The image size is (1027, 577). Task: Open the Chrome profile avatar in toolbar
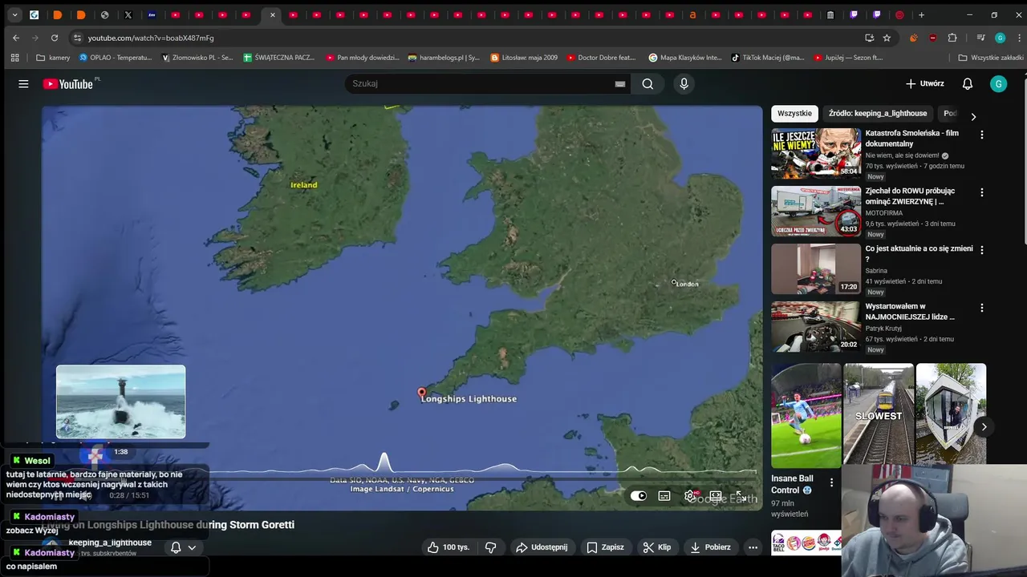(1000, 38)
